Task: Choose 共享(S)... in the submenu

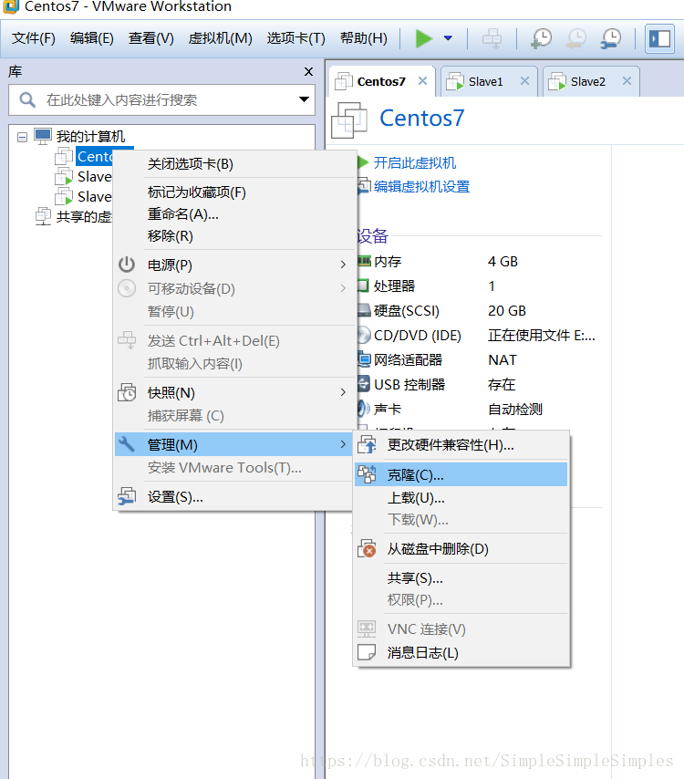Action: coord(461,577)
